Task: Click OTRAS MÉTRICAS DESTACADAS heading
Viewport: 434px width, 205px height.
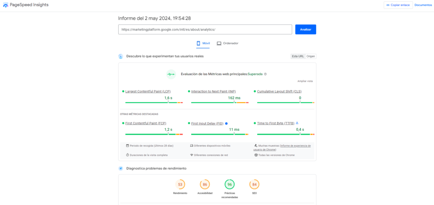Action: 139,114
